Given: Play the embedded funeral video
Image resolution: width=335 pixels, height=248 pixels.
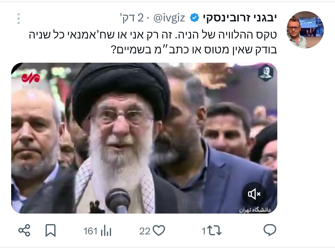Looking at the screenshot, I should [144, 138].
